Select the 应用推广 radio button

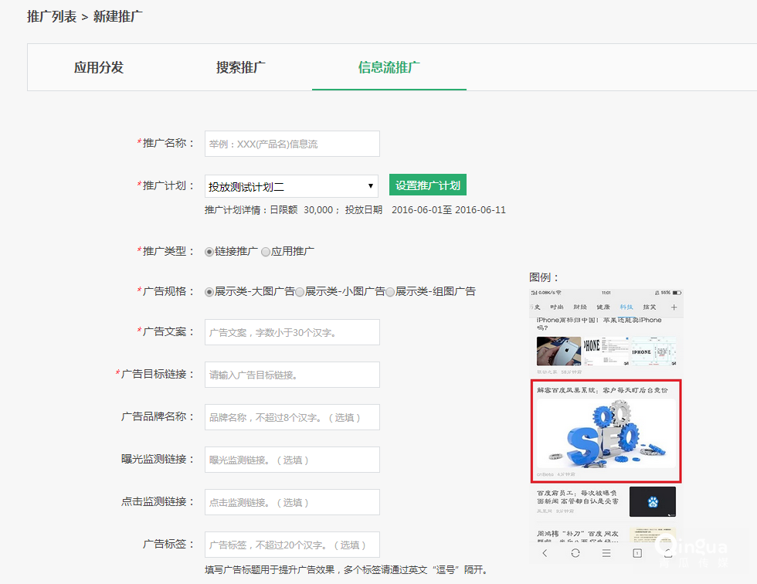click(x=265, y=251)
